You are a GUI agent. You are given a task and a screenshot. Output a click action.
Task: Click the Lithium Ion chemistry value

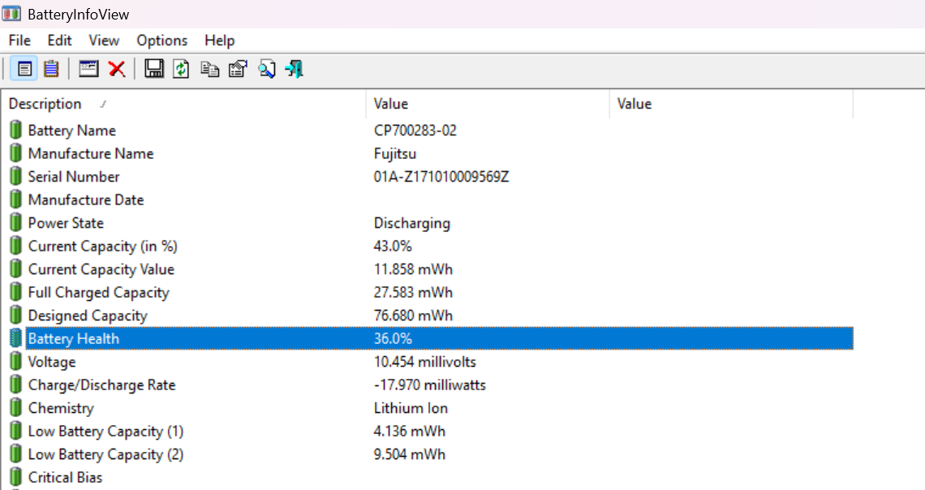(411, 408)
